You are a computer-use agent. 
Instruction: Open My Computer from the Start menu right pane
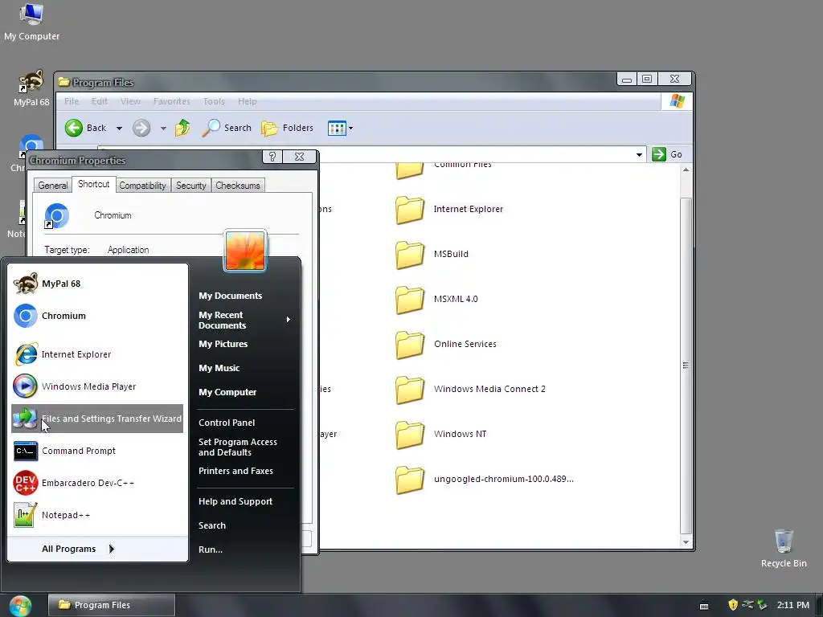(x=227, y=392)
